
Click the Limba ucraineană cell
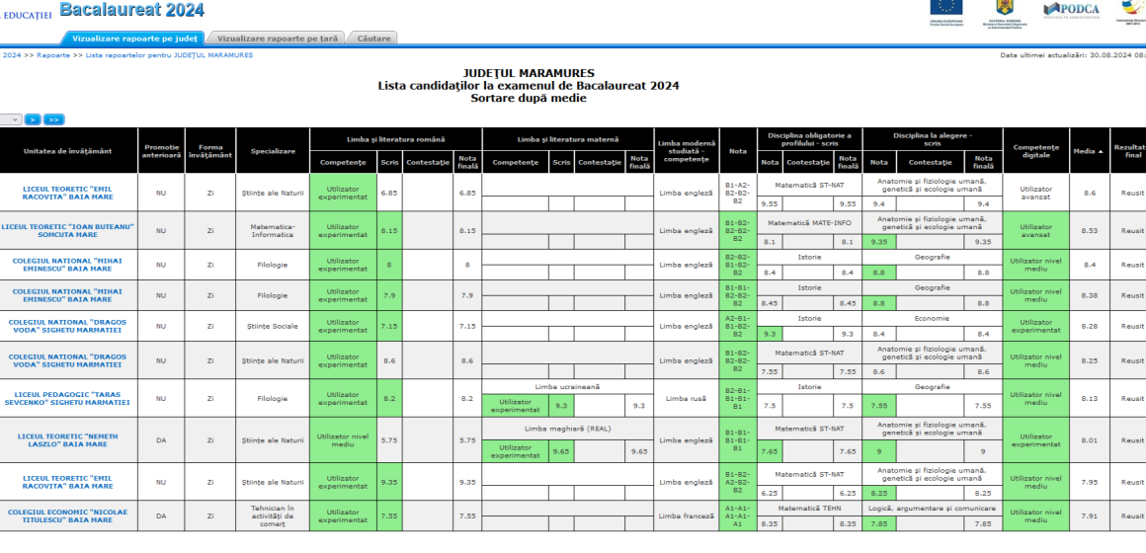(568, 386)
